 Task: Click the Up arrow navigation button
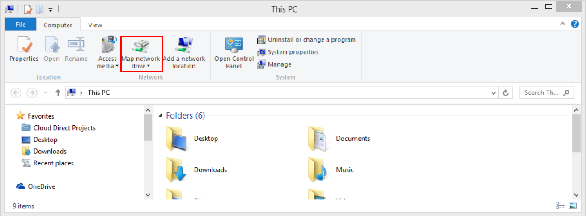58,93
